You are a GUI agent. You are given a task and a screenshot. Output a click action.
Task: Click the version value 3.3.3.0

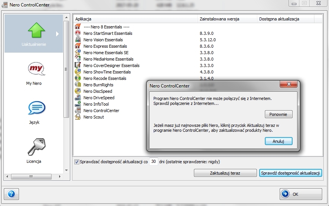206,66
